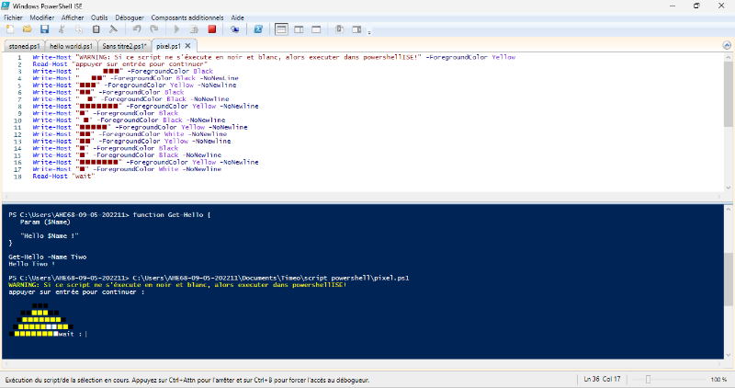The image size is (735, 388).
Task: Launch PowerShell.exe from the blue toolbar icon
Action: [x=259, y=29]
